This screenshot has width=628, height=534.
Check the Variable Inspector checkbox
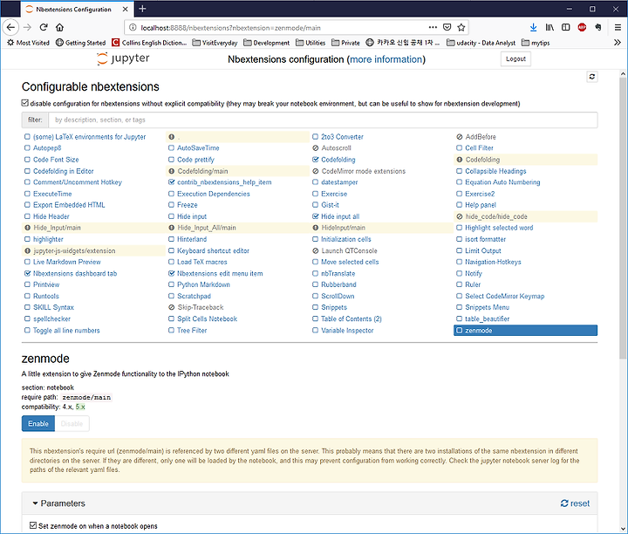pyautogui.click(x=315, y=330)
